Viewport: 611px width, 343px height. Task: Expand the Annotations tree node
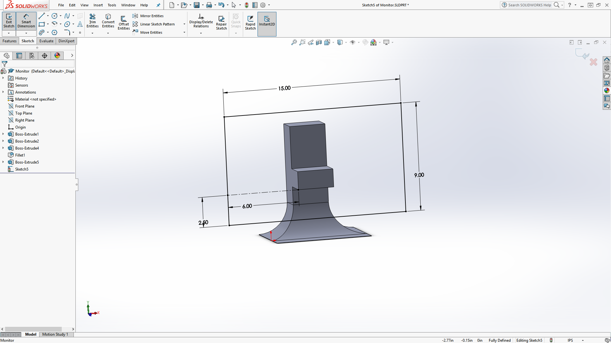point(3,92)
